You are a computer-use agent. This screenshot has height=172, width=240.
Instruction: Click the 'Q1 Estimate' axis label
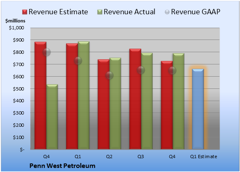click(204, 157)
